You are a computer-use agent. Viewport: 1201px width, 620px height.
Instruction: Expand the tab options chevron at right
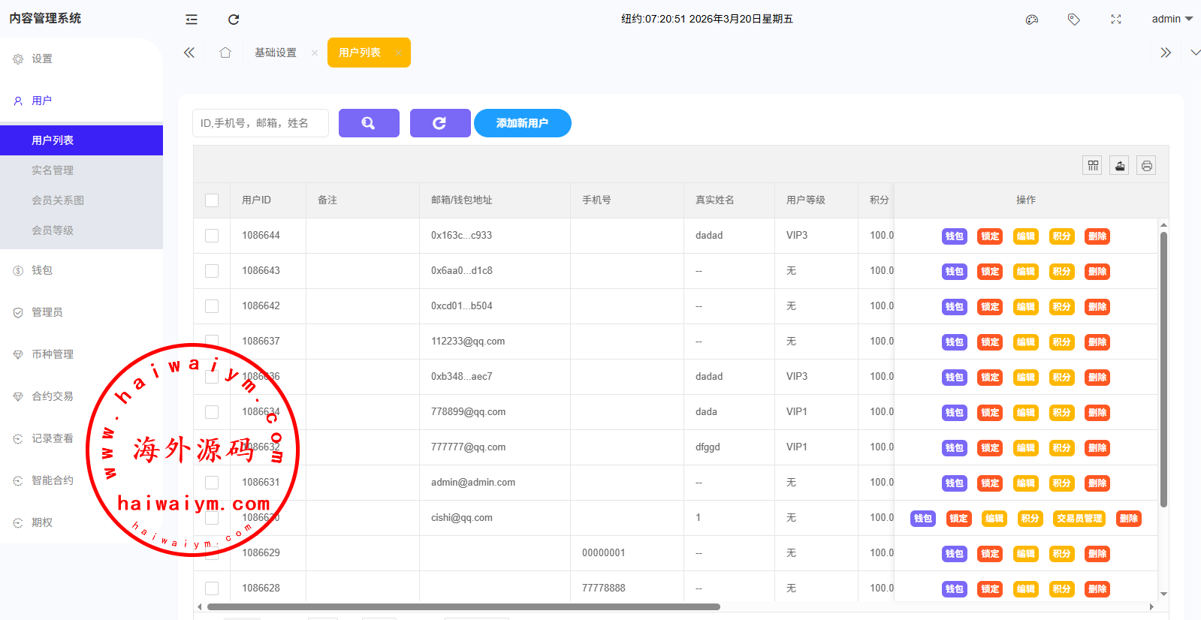point(1195,53)
